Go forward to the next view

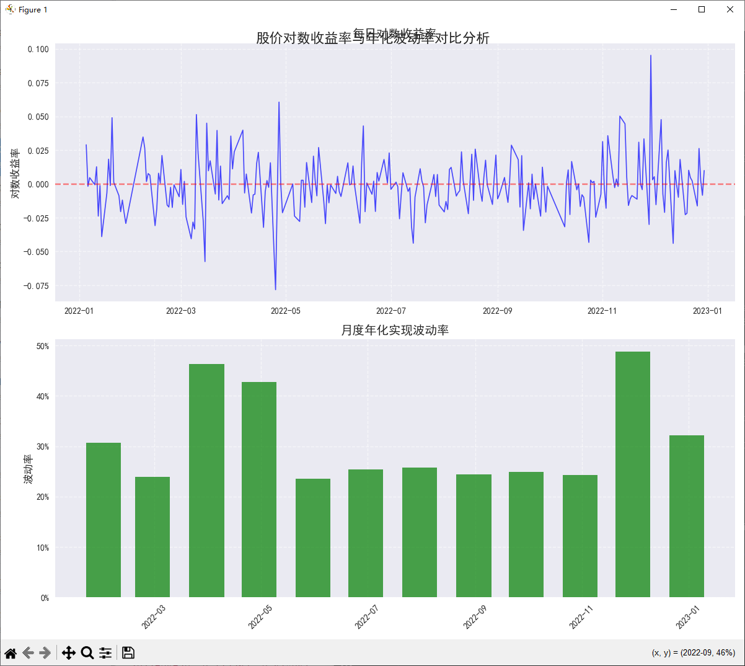(45, 652)
